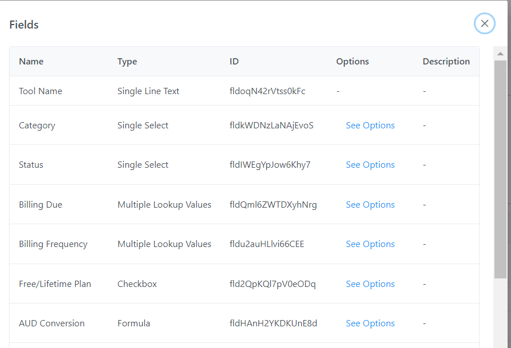Open See Options for the Status field

click(370, 165)
